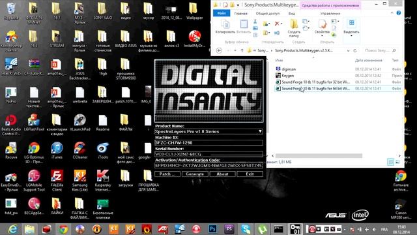Switch to the View ribbon tab
Screen dimensions: 417x235
(x=291, y=13)
